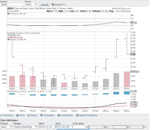Click the 45.30 RSI value tag
162x130 pixels.
pyautogui.click(x=133, y=23)
